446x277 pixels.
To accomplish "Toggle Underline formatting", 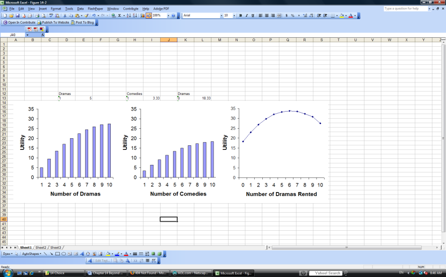I will tap(253, 16).
